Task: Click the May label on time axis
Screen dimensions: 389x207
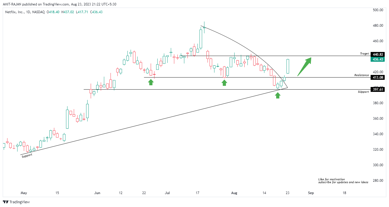Action: coord(24,193)
